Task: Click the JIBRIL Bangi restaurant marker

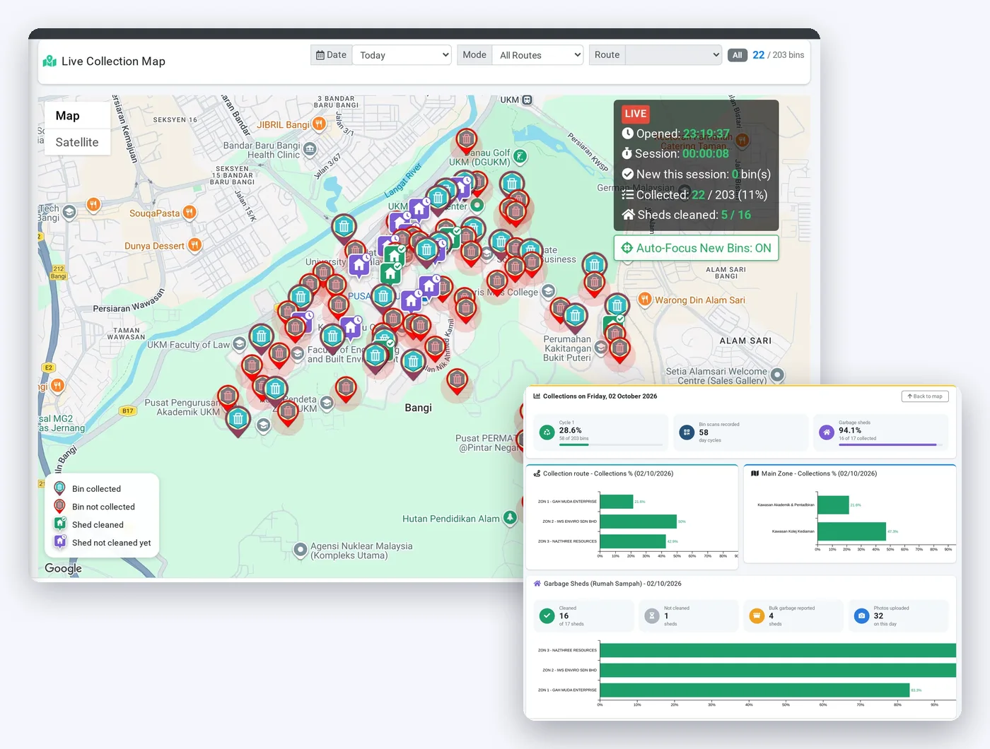Action: [320, 124]
